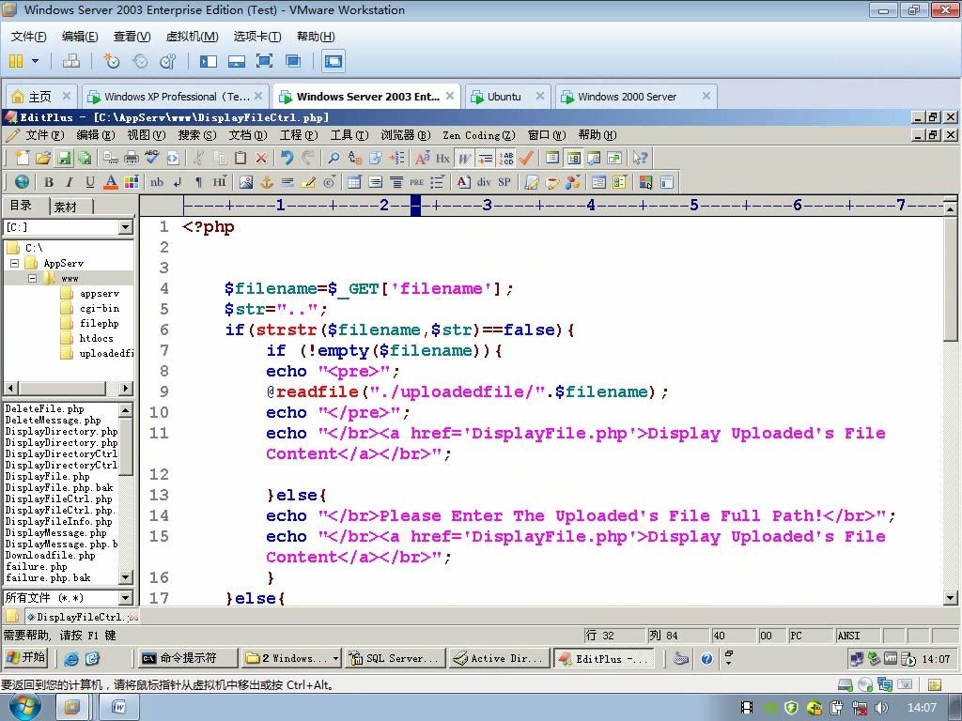Open 命令提示符 from the guest taskbar
The image size is (962, 721).
[187, 658]
